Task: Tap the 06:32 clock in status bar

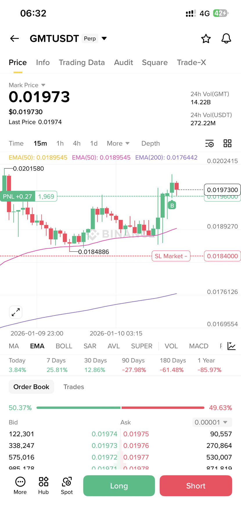Action: pos(33,13)
